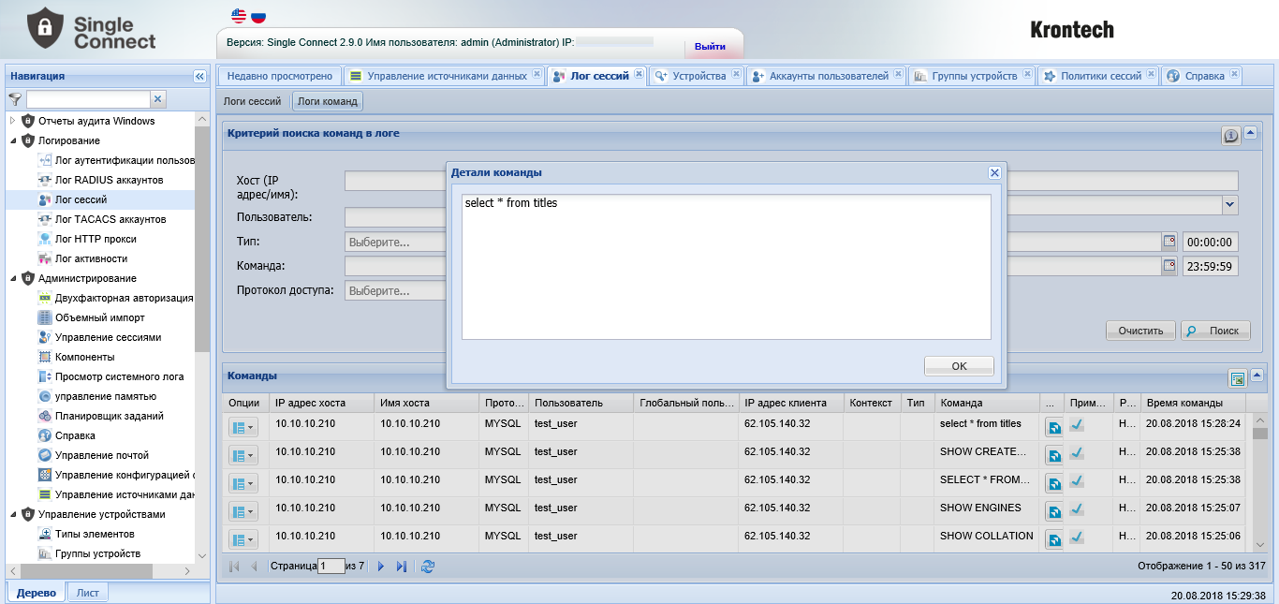
Task: Collapse the Навигация panel with double-arrow icon
Action: tap(199, 76)
